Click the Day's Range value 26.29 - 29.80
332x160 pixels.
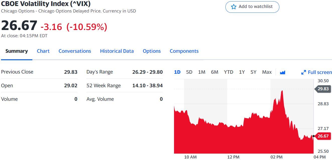coord(147,72)
